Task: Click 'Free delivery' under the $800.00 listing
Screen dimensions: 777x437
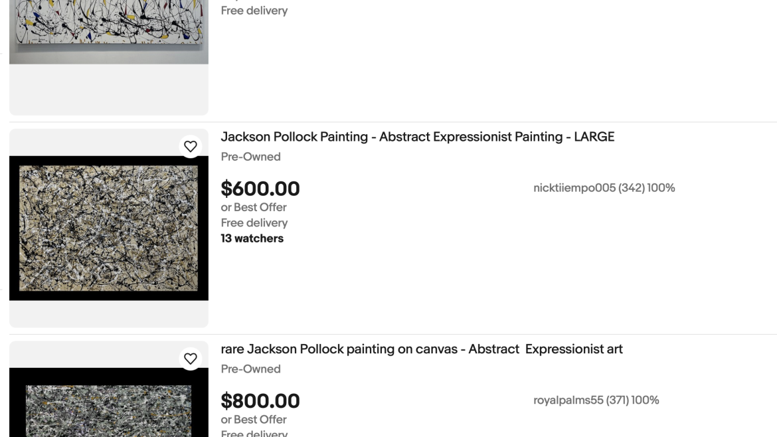Action: tap(254, 433)
